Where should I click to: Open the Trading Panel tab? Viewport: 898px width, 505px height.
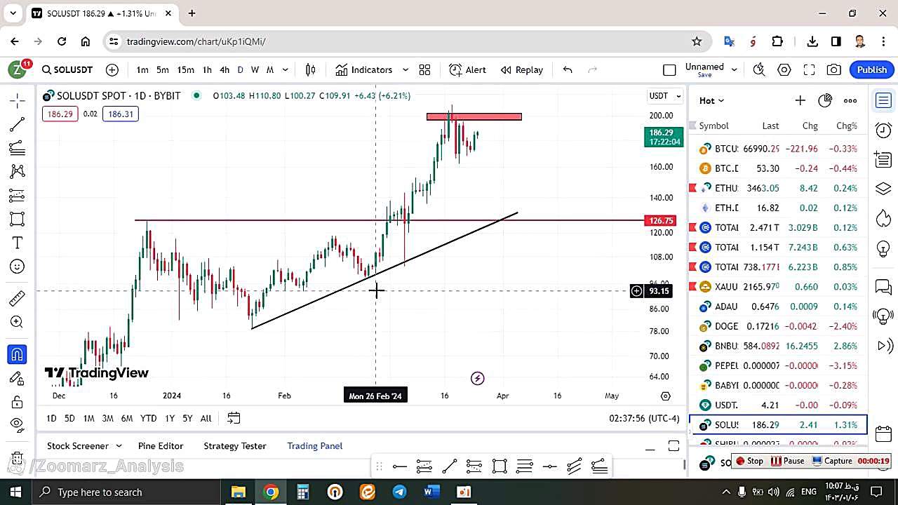(x=315, y=445)
